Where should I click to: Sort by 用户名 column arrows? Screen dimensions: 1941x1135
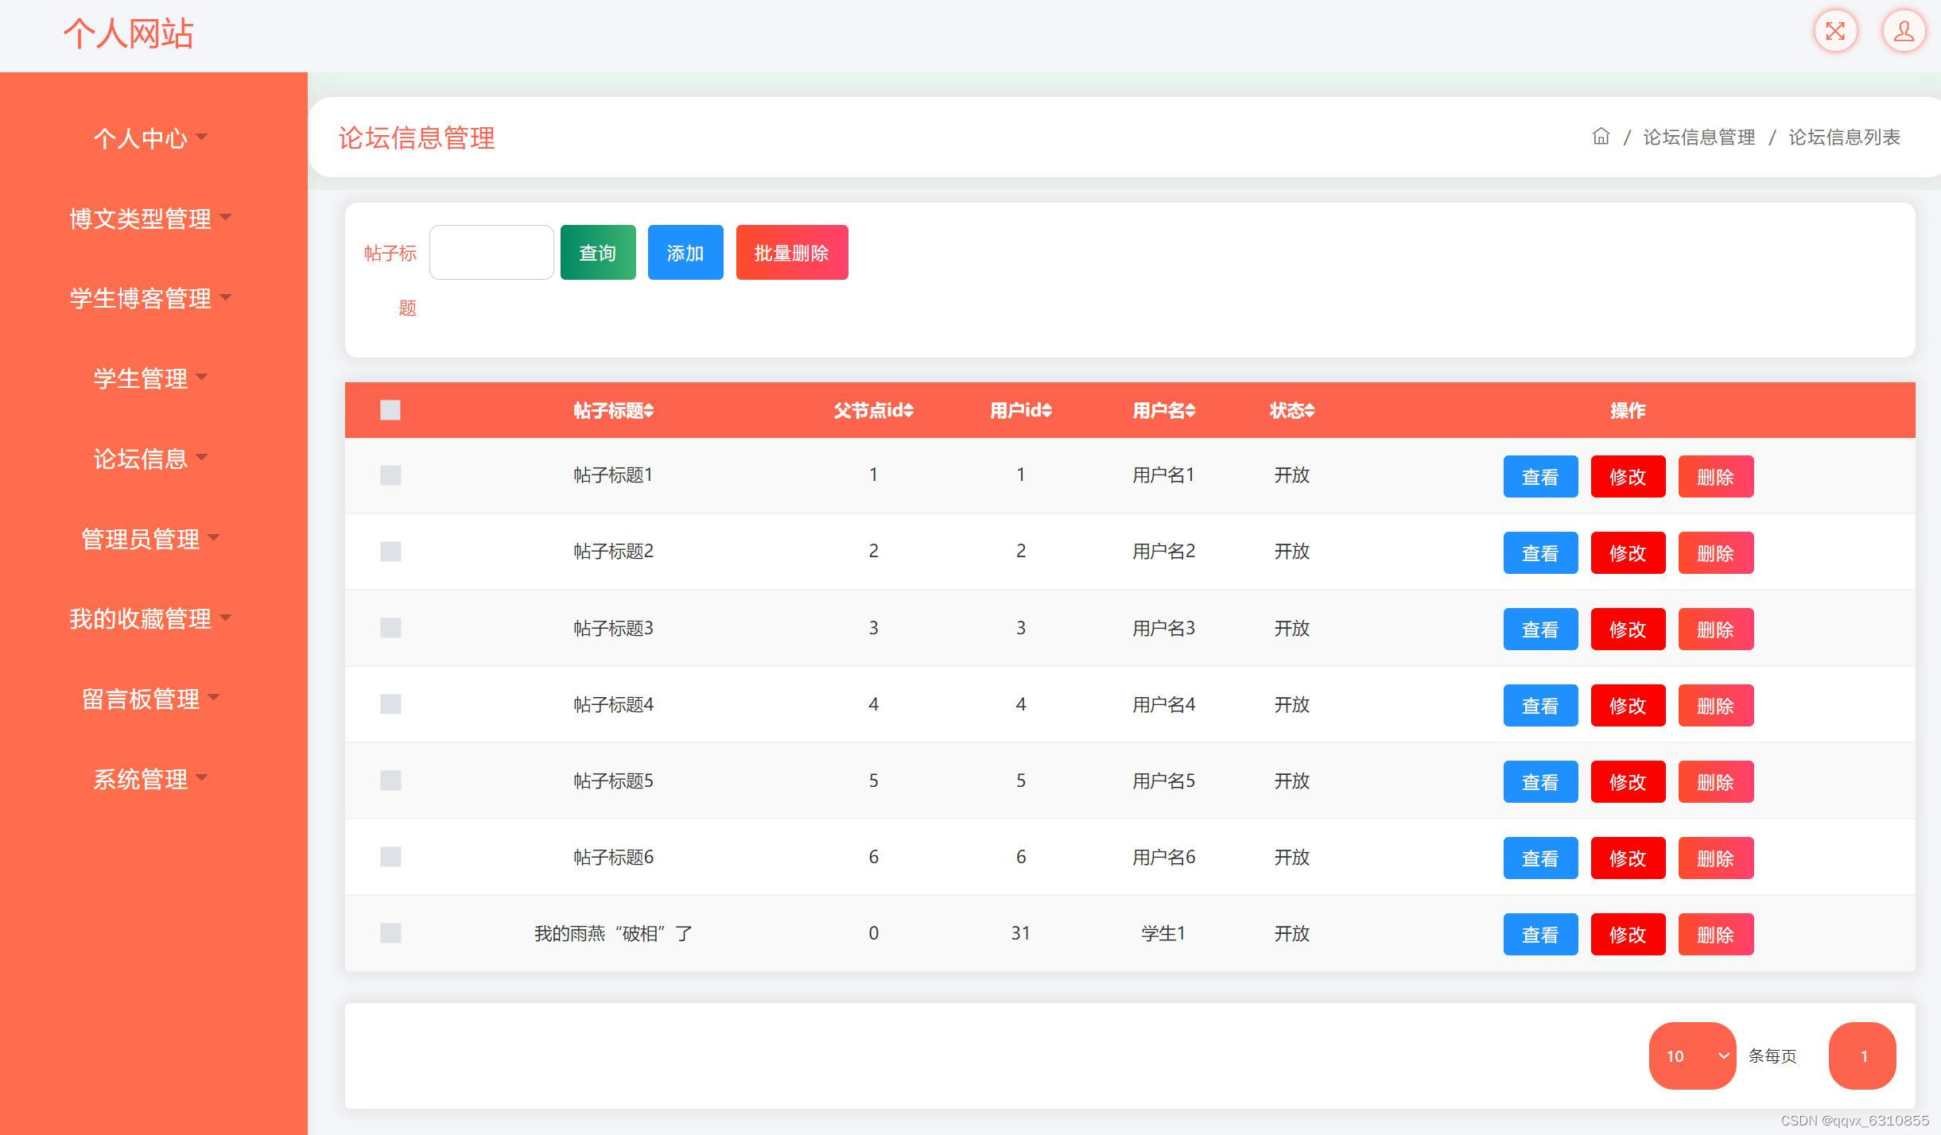point(1190,410)
